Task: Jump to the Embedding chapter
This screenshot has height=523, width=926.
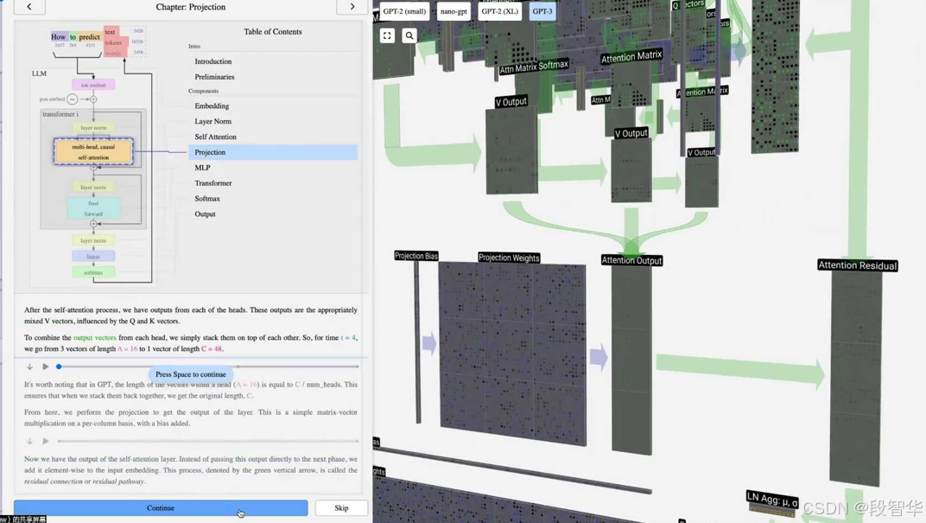Action: point(212,105)
